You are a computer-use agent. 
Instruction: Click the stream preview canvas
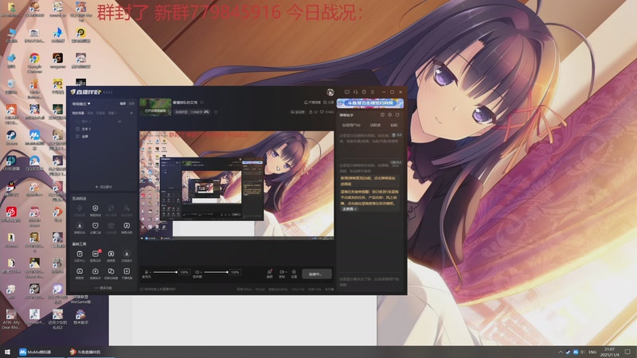pos(236,185)
